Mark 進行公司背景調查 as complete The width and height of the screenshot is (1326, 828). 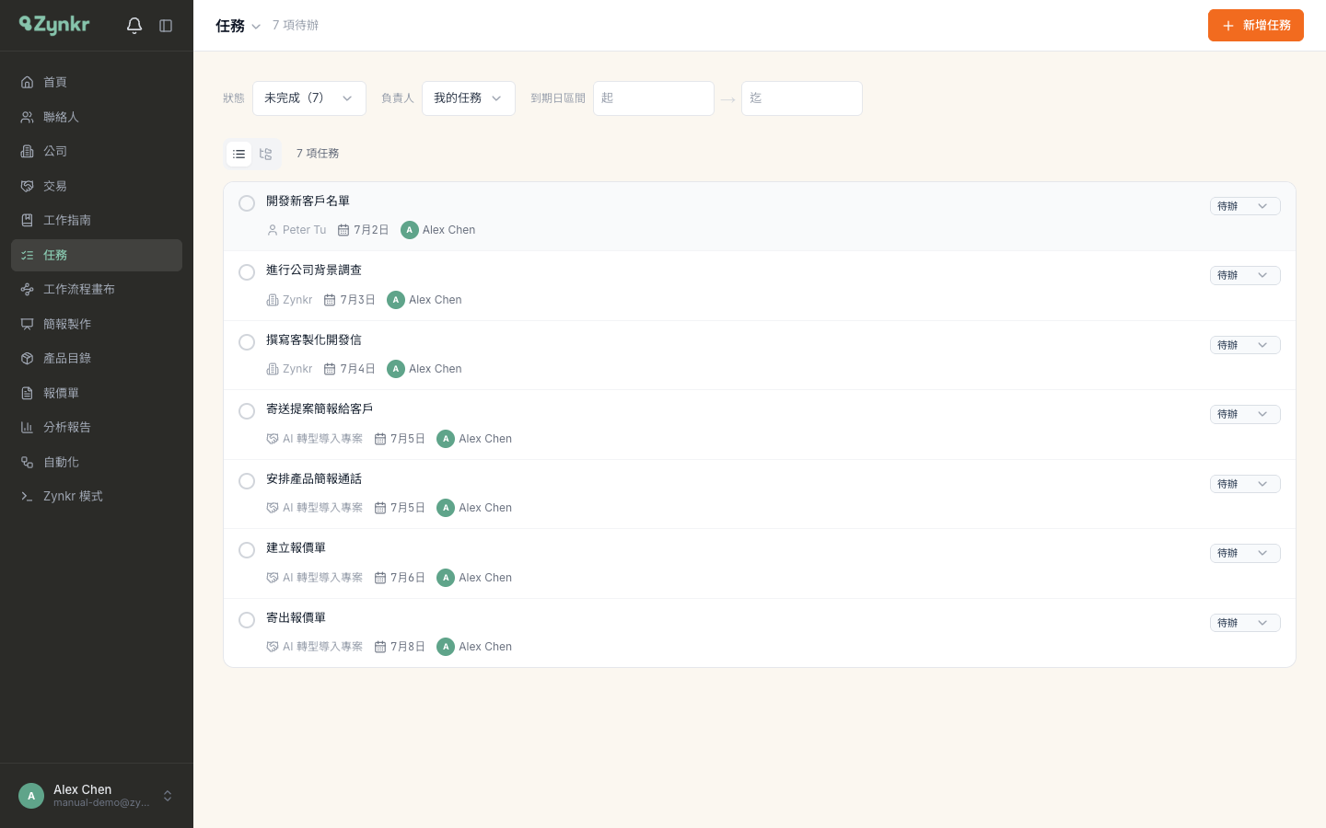coord(247,272)
